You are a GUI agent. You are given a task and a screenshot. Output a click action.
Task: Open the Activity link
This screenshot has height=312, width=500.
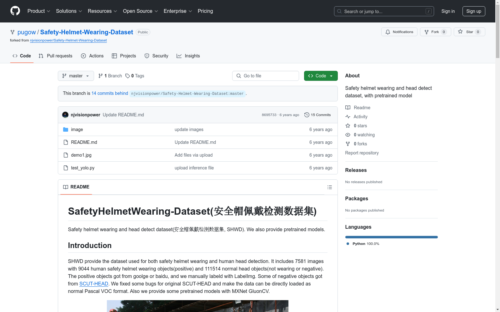pyautogui.click(x=356, y=117)
